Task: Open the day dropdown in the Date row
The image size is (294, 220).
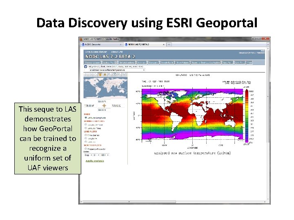Action: pos(96,155)
